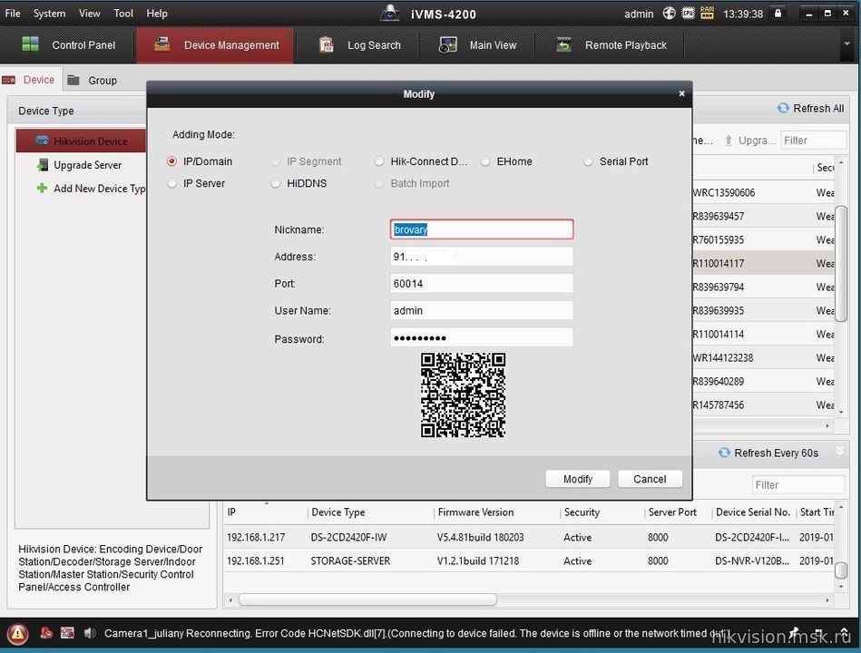Viewport: 861px width, 653px height.
Task: Click the Remote Playback arrow icon
Action: (564, 44)
